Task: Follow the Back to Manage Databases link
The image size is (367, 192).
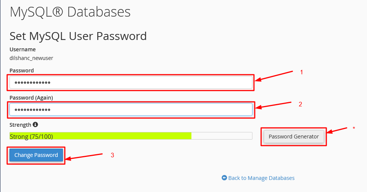Action: click(261, 178)
